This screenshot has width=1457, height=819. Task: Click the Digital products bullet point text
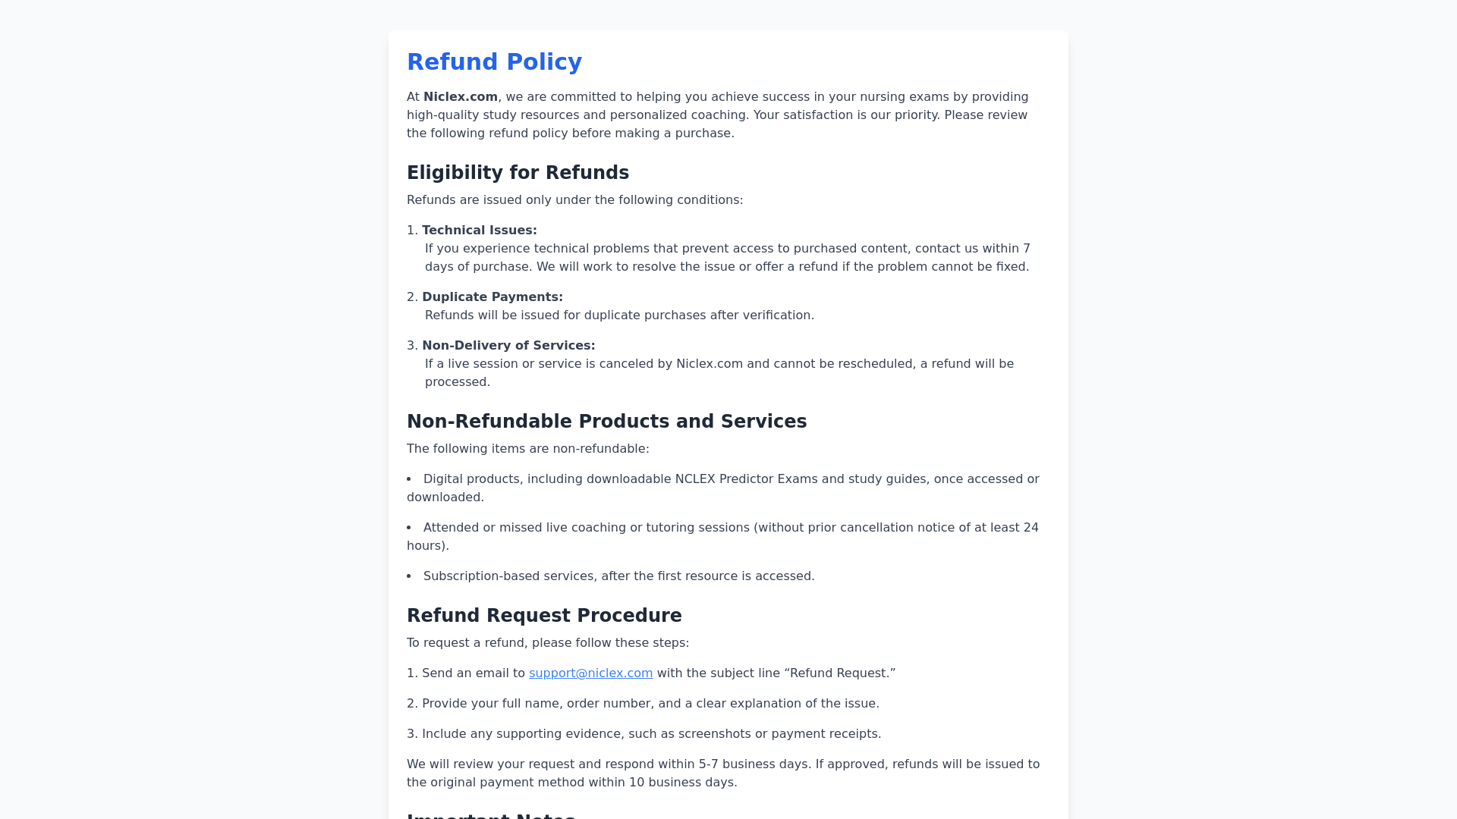click(723, 488)
